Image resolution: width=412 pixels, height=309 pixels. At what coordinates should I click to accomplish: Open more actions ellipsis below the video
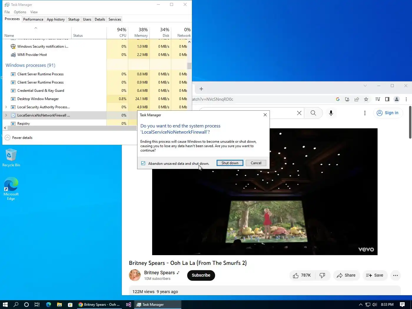tap(396, 275)
